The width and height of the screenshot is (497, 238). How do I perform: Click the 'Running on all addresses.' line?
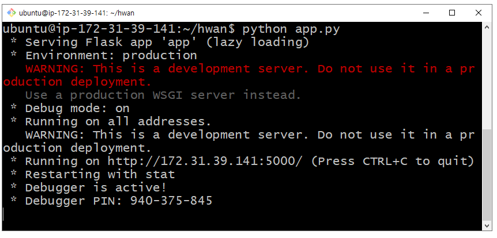click(x=118, y=122)
